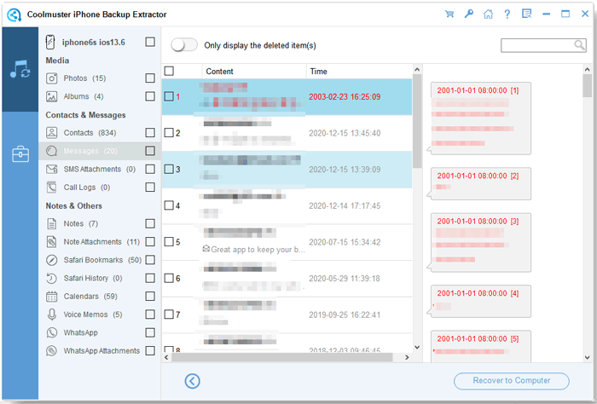The height and width of the screenshot is (404, 597).
Task: Click the Safari Bookmarks compass icon
Action: pos(51,260)
